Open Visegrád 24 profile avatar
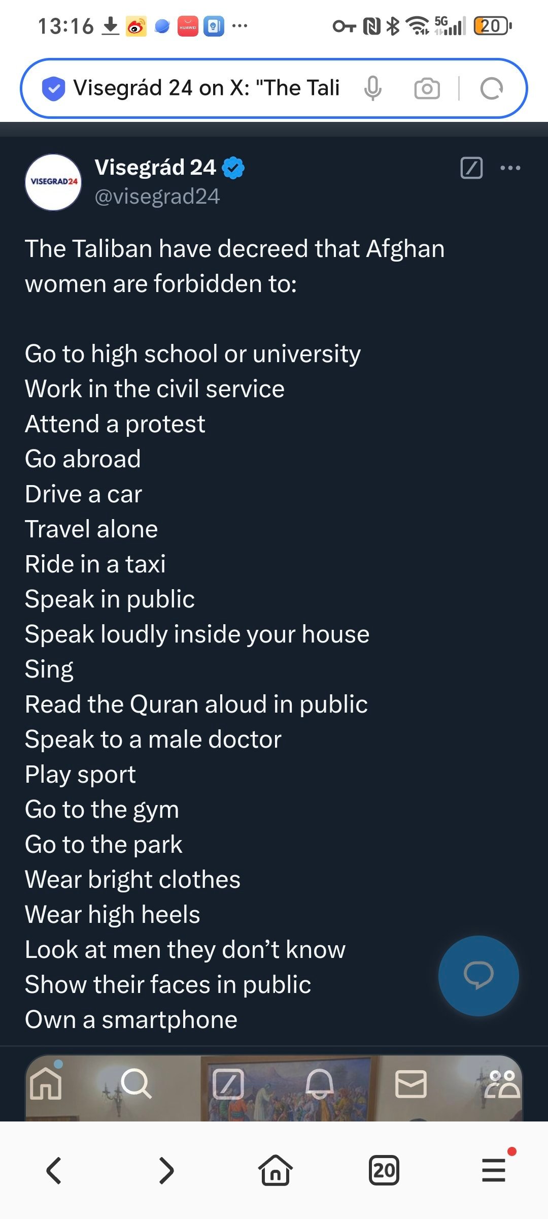This screenshot has width=548, height=1219. pos(53,182)
